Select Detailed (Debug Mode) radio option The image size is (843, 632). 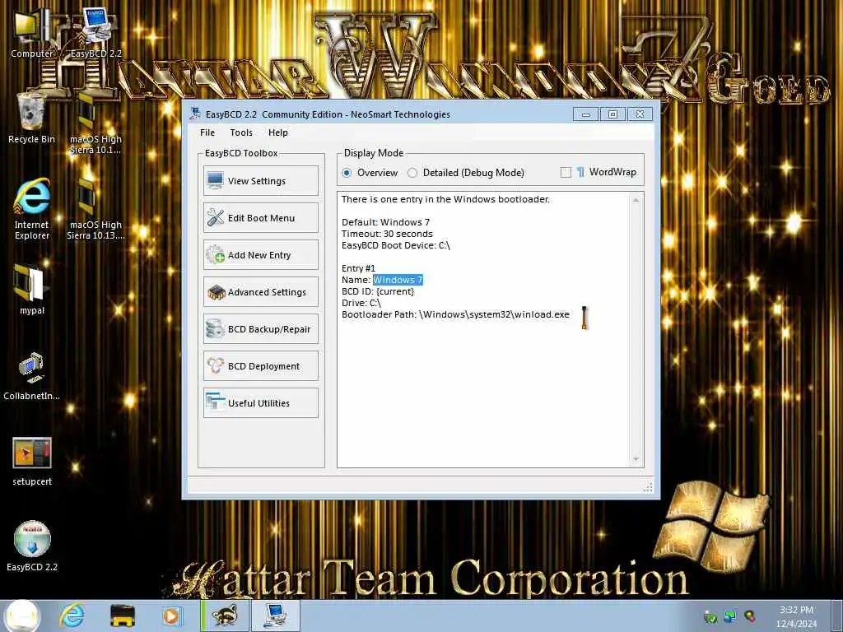point(466,173)
